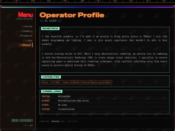Image resolution: width=175 pixels, height=131 pixels.
Task: Open the GitHub handle @s-ilent
Action: (63, 105)
